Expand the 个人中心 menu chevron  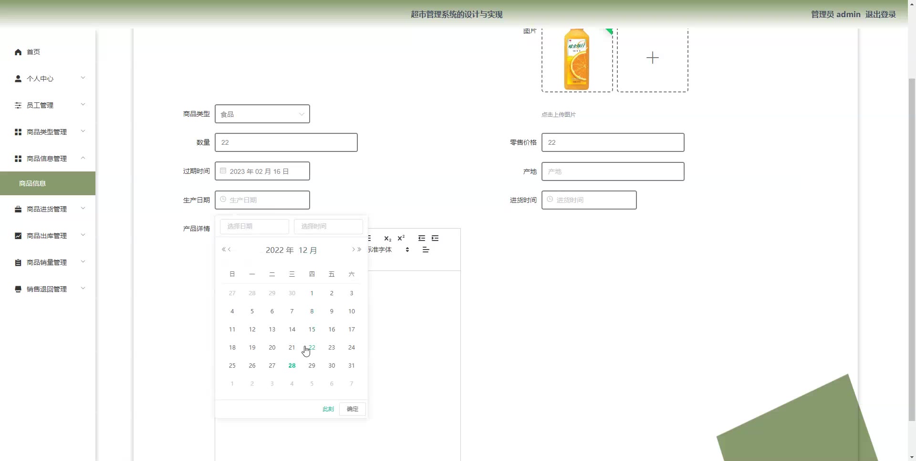click(83, 78)
